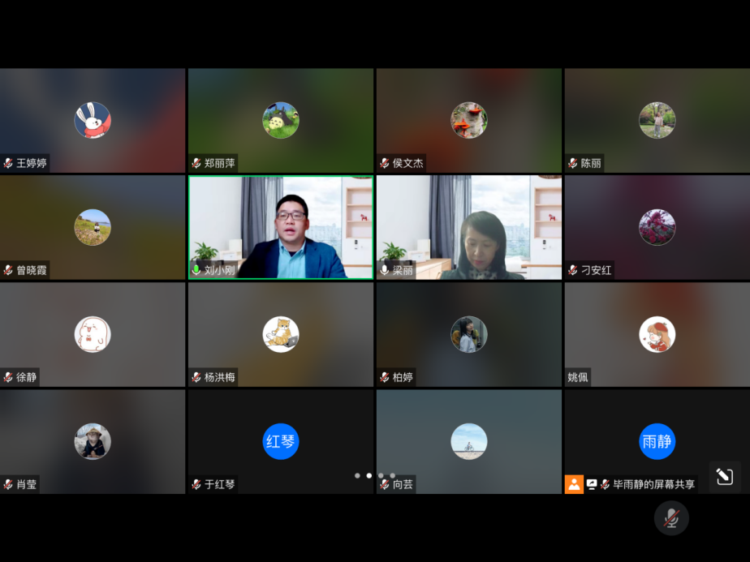750x562 pixels.
Task: Click muted mic icon next to 肖莹
Action: point(8,484)
